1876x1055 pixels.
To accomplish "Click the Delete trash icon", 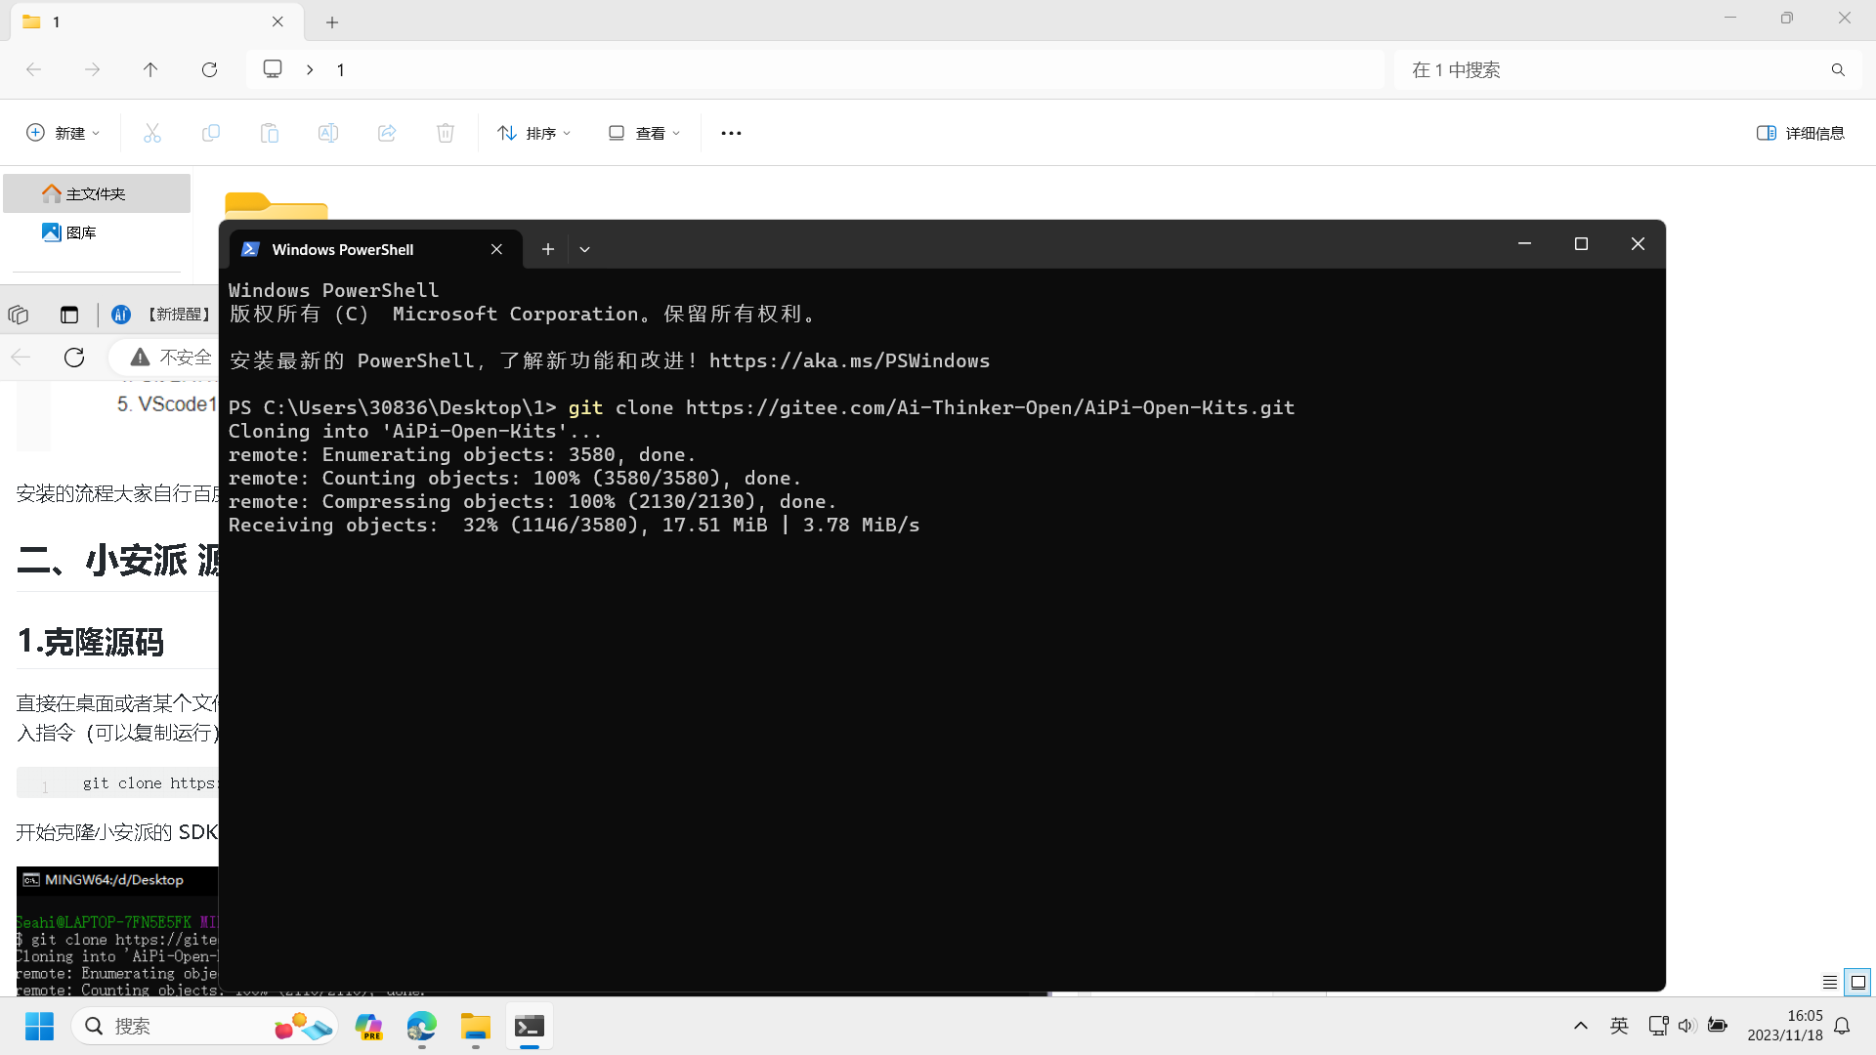I will pos(446,133).
